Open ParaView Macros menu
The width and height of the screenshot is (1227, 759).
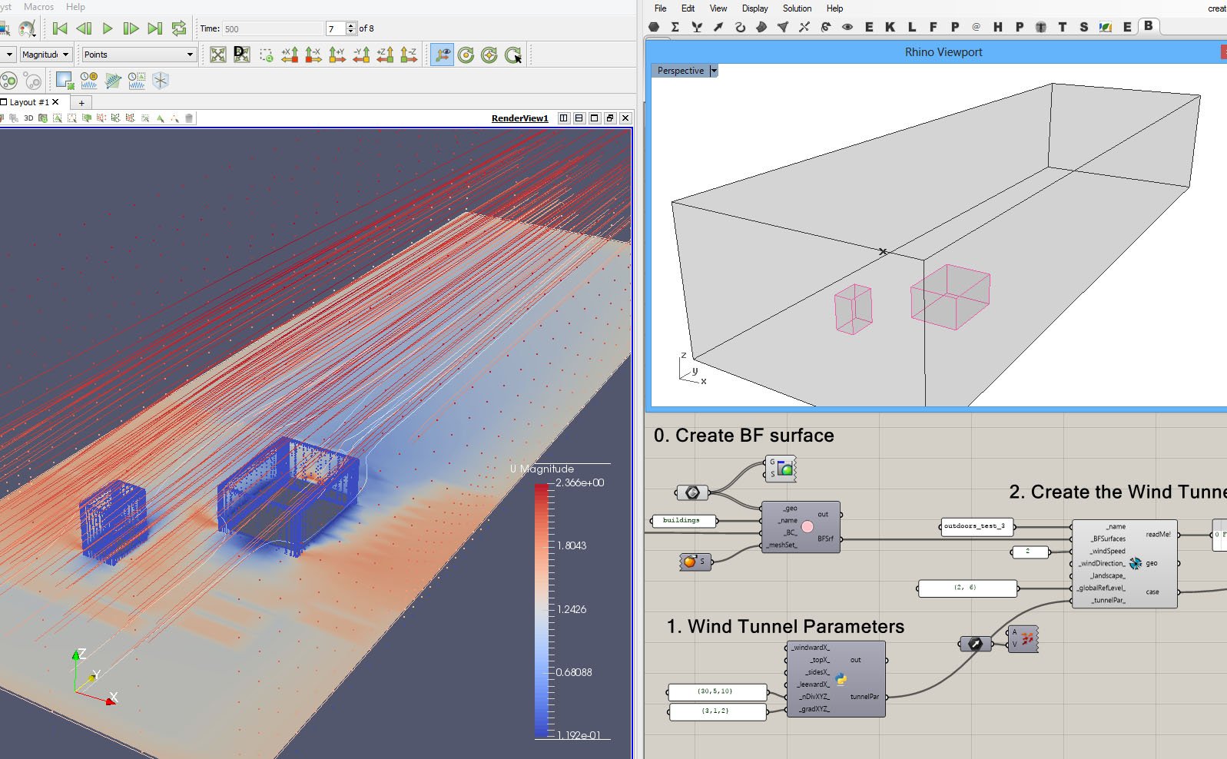pos(38,7)
